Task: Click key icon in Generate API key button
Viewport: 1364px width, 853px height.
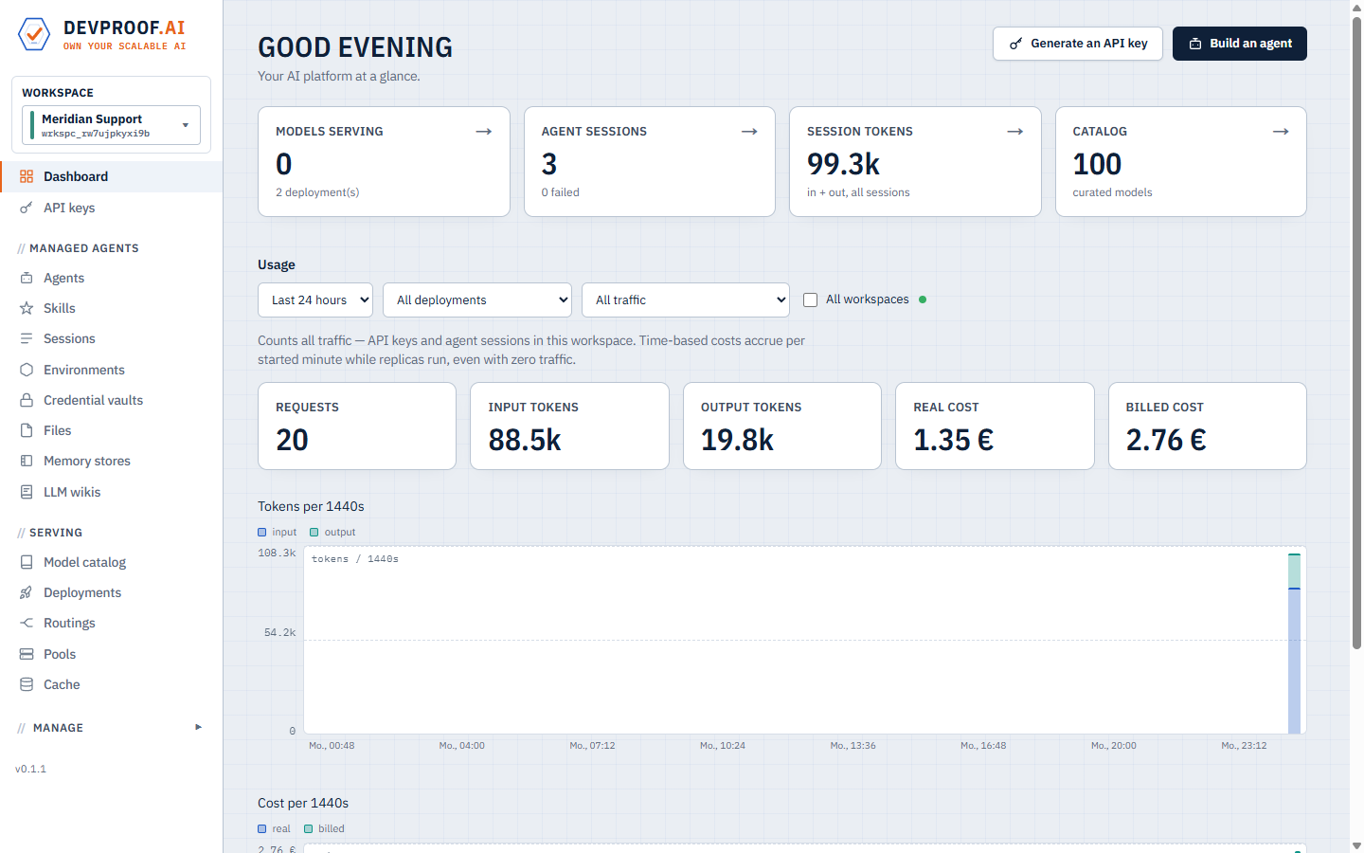Action: 1015,44
